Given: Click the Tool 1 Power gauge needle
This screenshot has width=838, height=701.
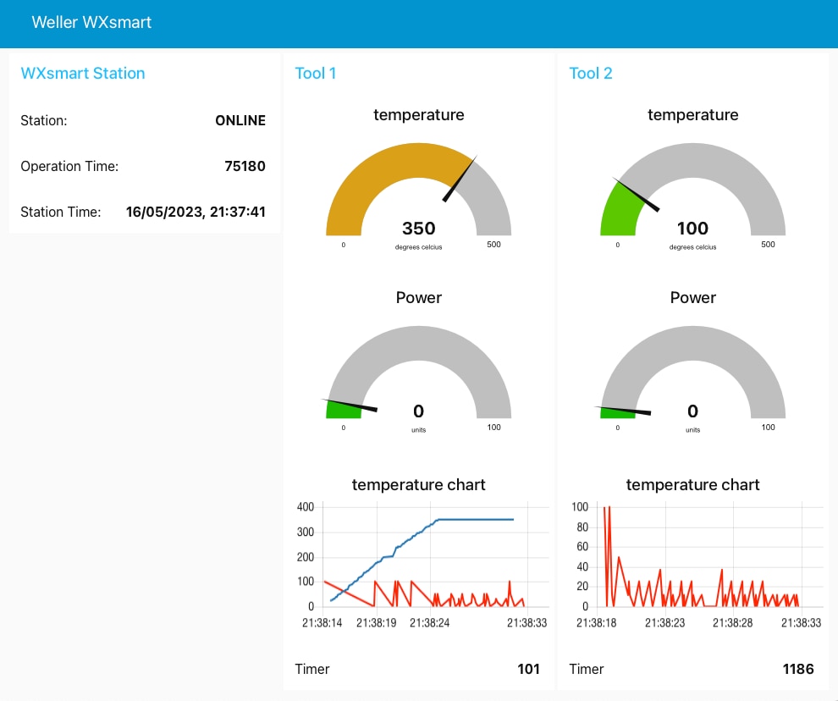Looking at the screenshot, I should pos(350,405).
